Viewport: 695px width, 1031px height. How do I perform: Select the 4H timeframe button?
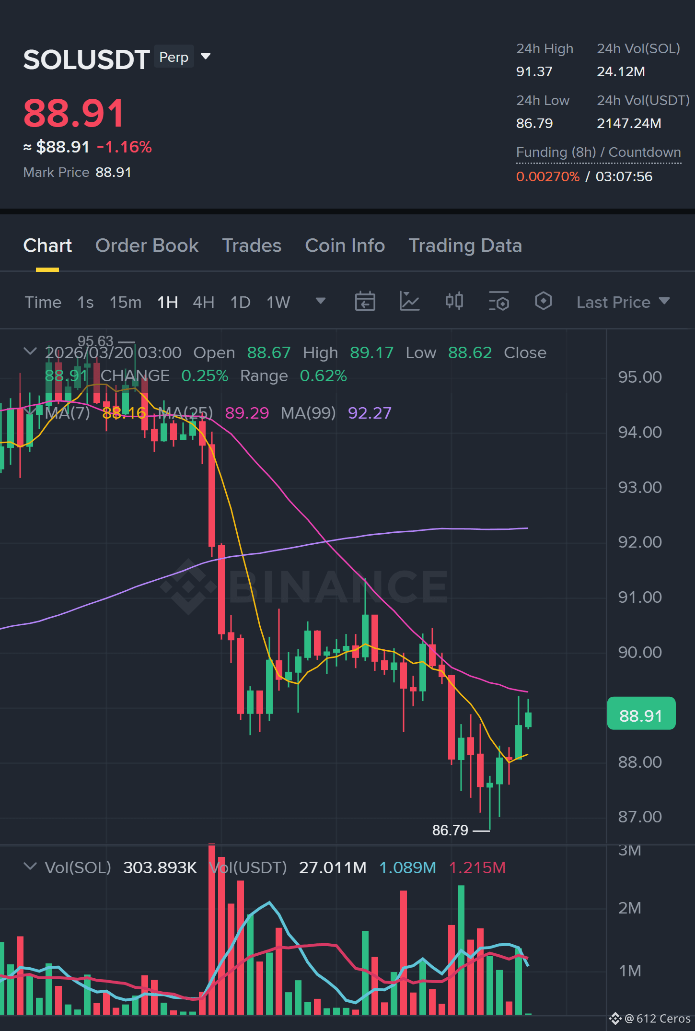[x=204, y=303]
